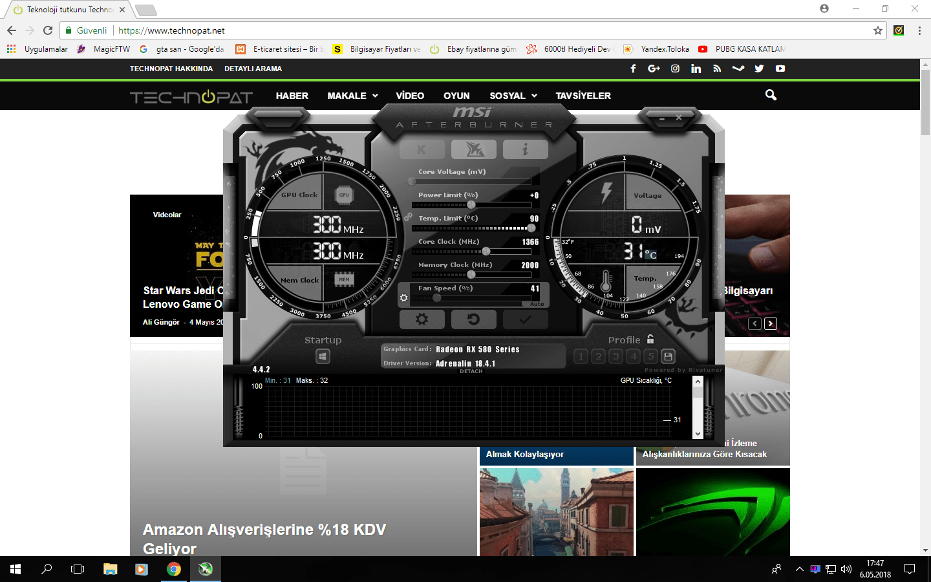This screenshot has height=582, width=931.
Task: Select profile slot 4
Action: pos(634,356)
